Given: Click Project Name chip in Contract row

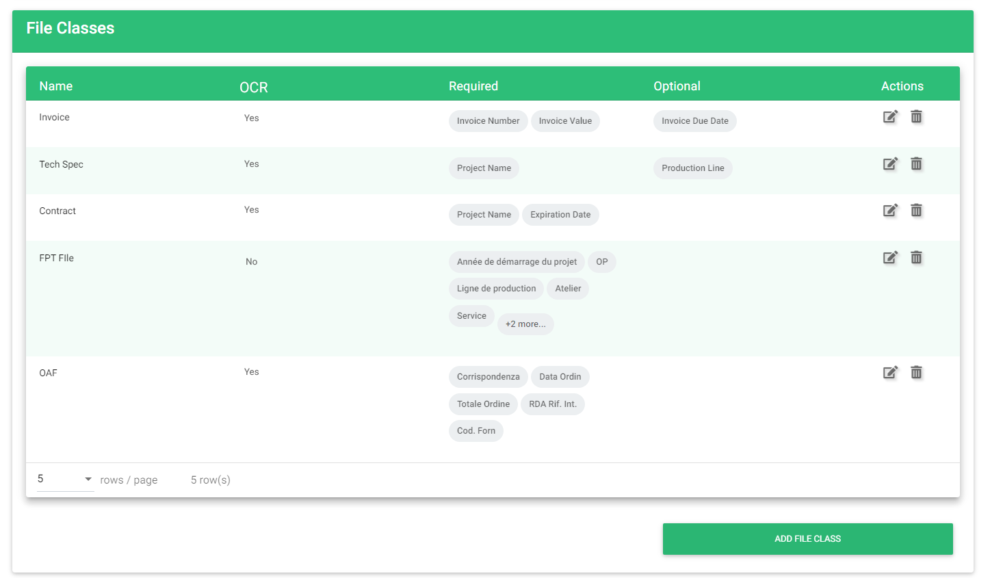Looking at the screenshot, I should coord(484,215).
